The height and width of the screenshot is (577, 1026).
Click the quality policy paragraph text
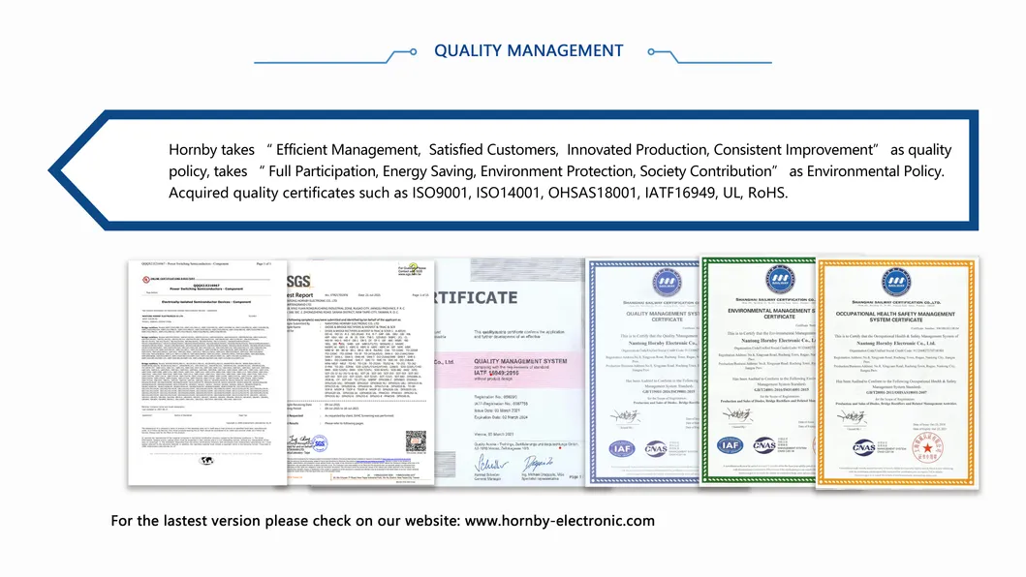pos(559,171)
